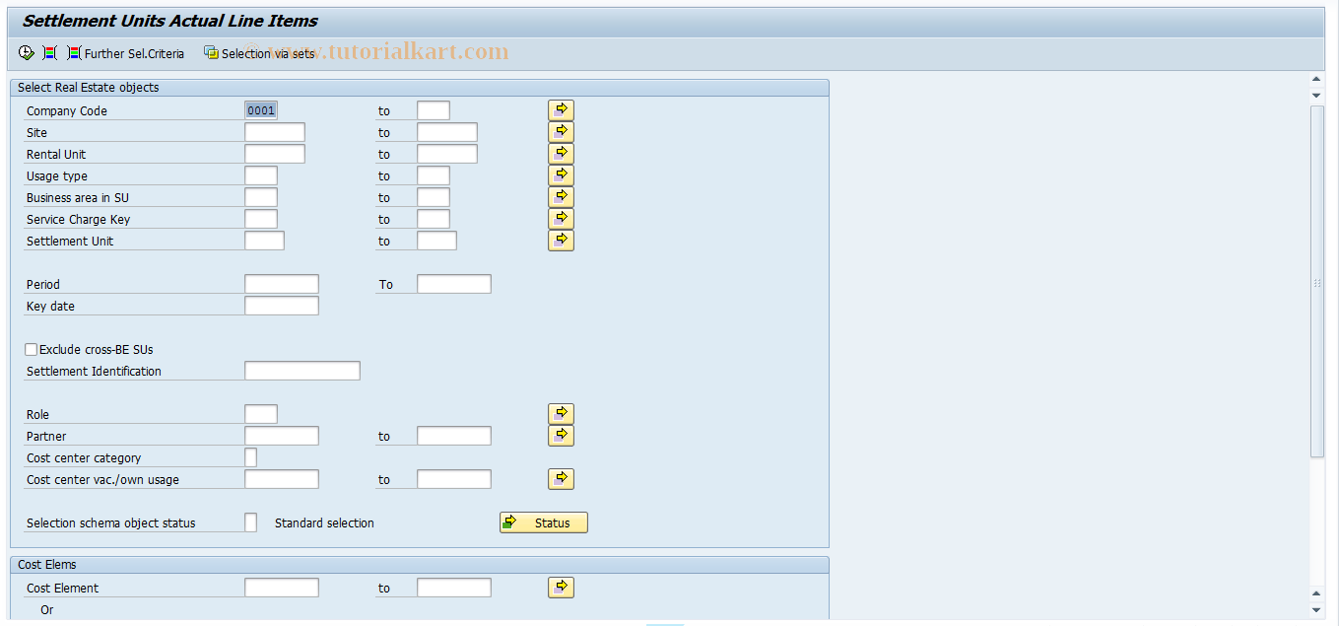
Task: Click the Cost center vac./own usage from field
Action: [282, 479]
